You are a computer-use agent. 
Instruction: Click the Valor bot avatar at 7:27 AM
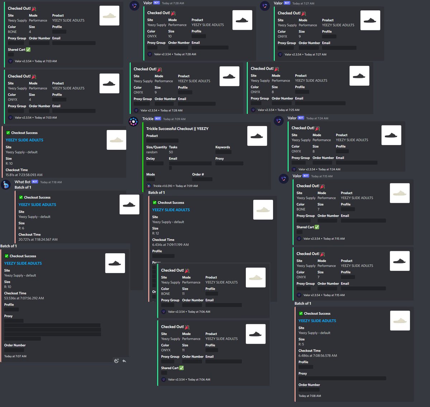(x=265, y=6)
